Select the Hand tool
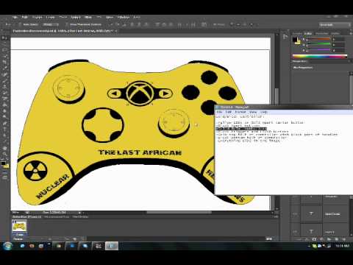 click(4, 148)
